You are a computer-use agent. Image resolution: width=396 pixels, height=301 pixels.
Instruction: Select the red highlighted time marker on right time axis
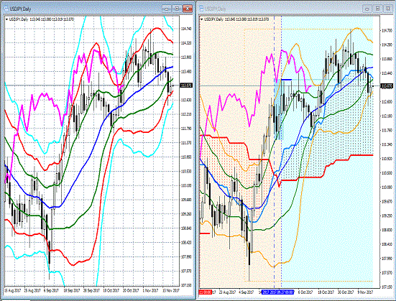[206, 292]
